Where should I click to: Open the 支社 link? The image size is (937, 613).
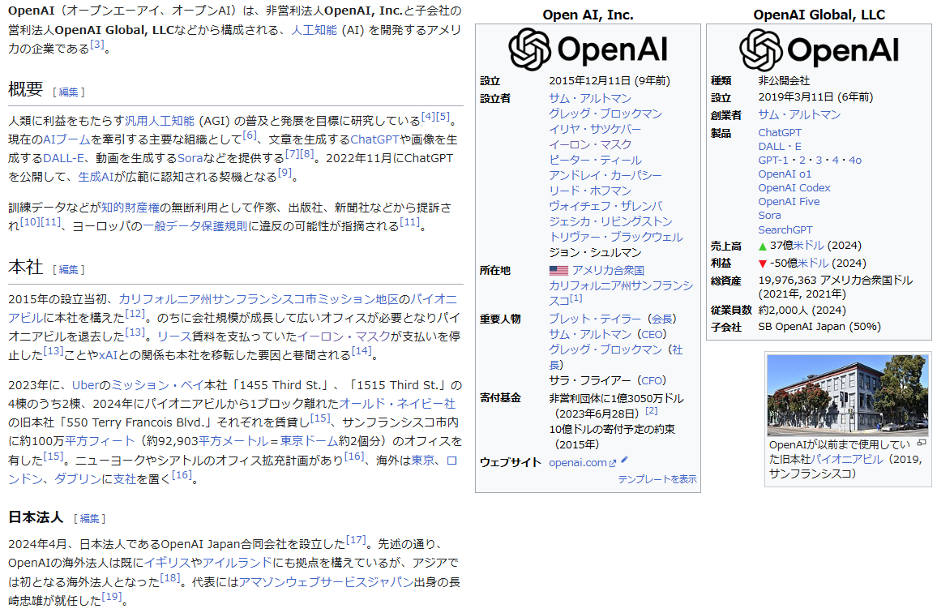point(125,479)
